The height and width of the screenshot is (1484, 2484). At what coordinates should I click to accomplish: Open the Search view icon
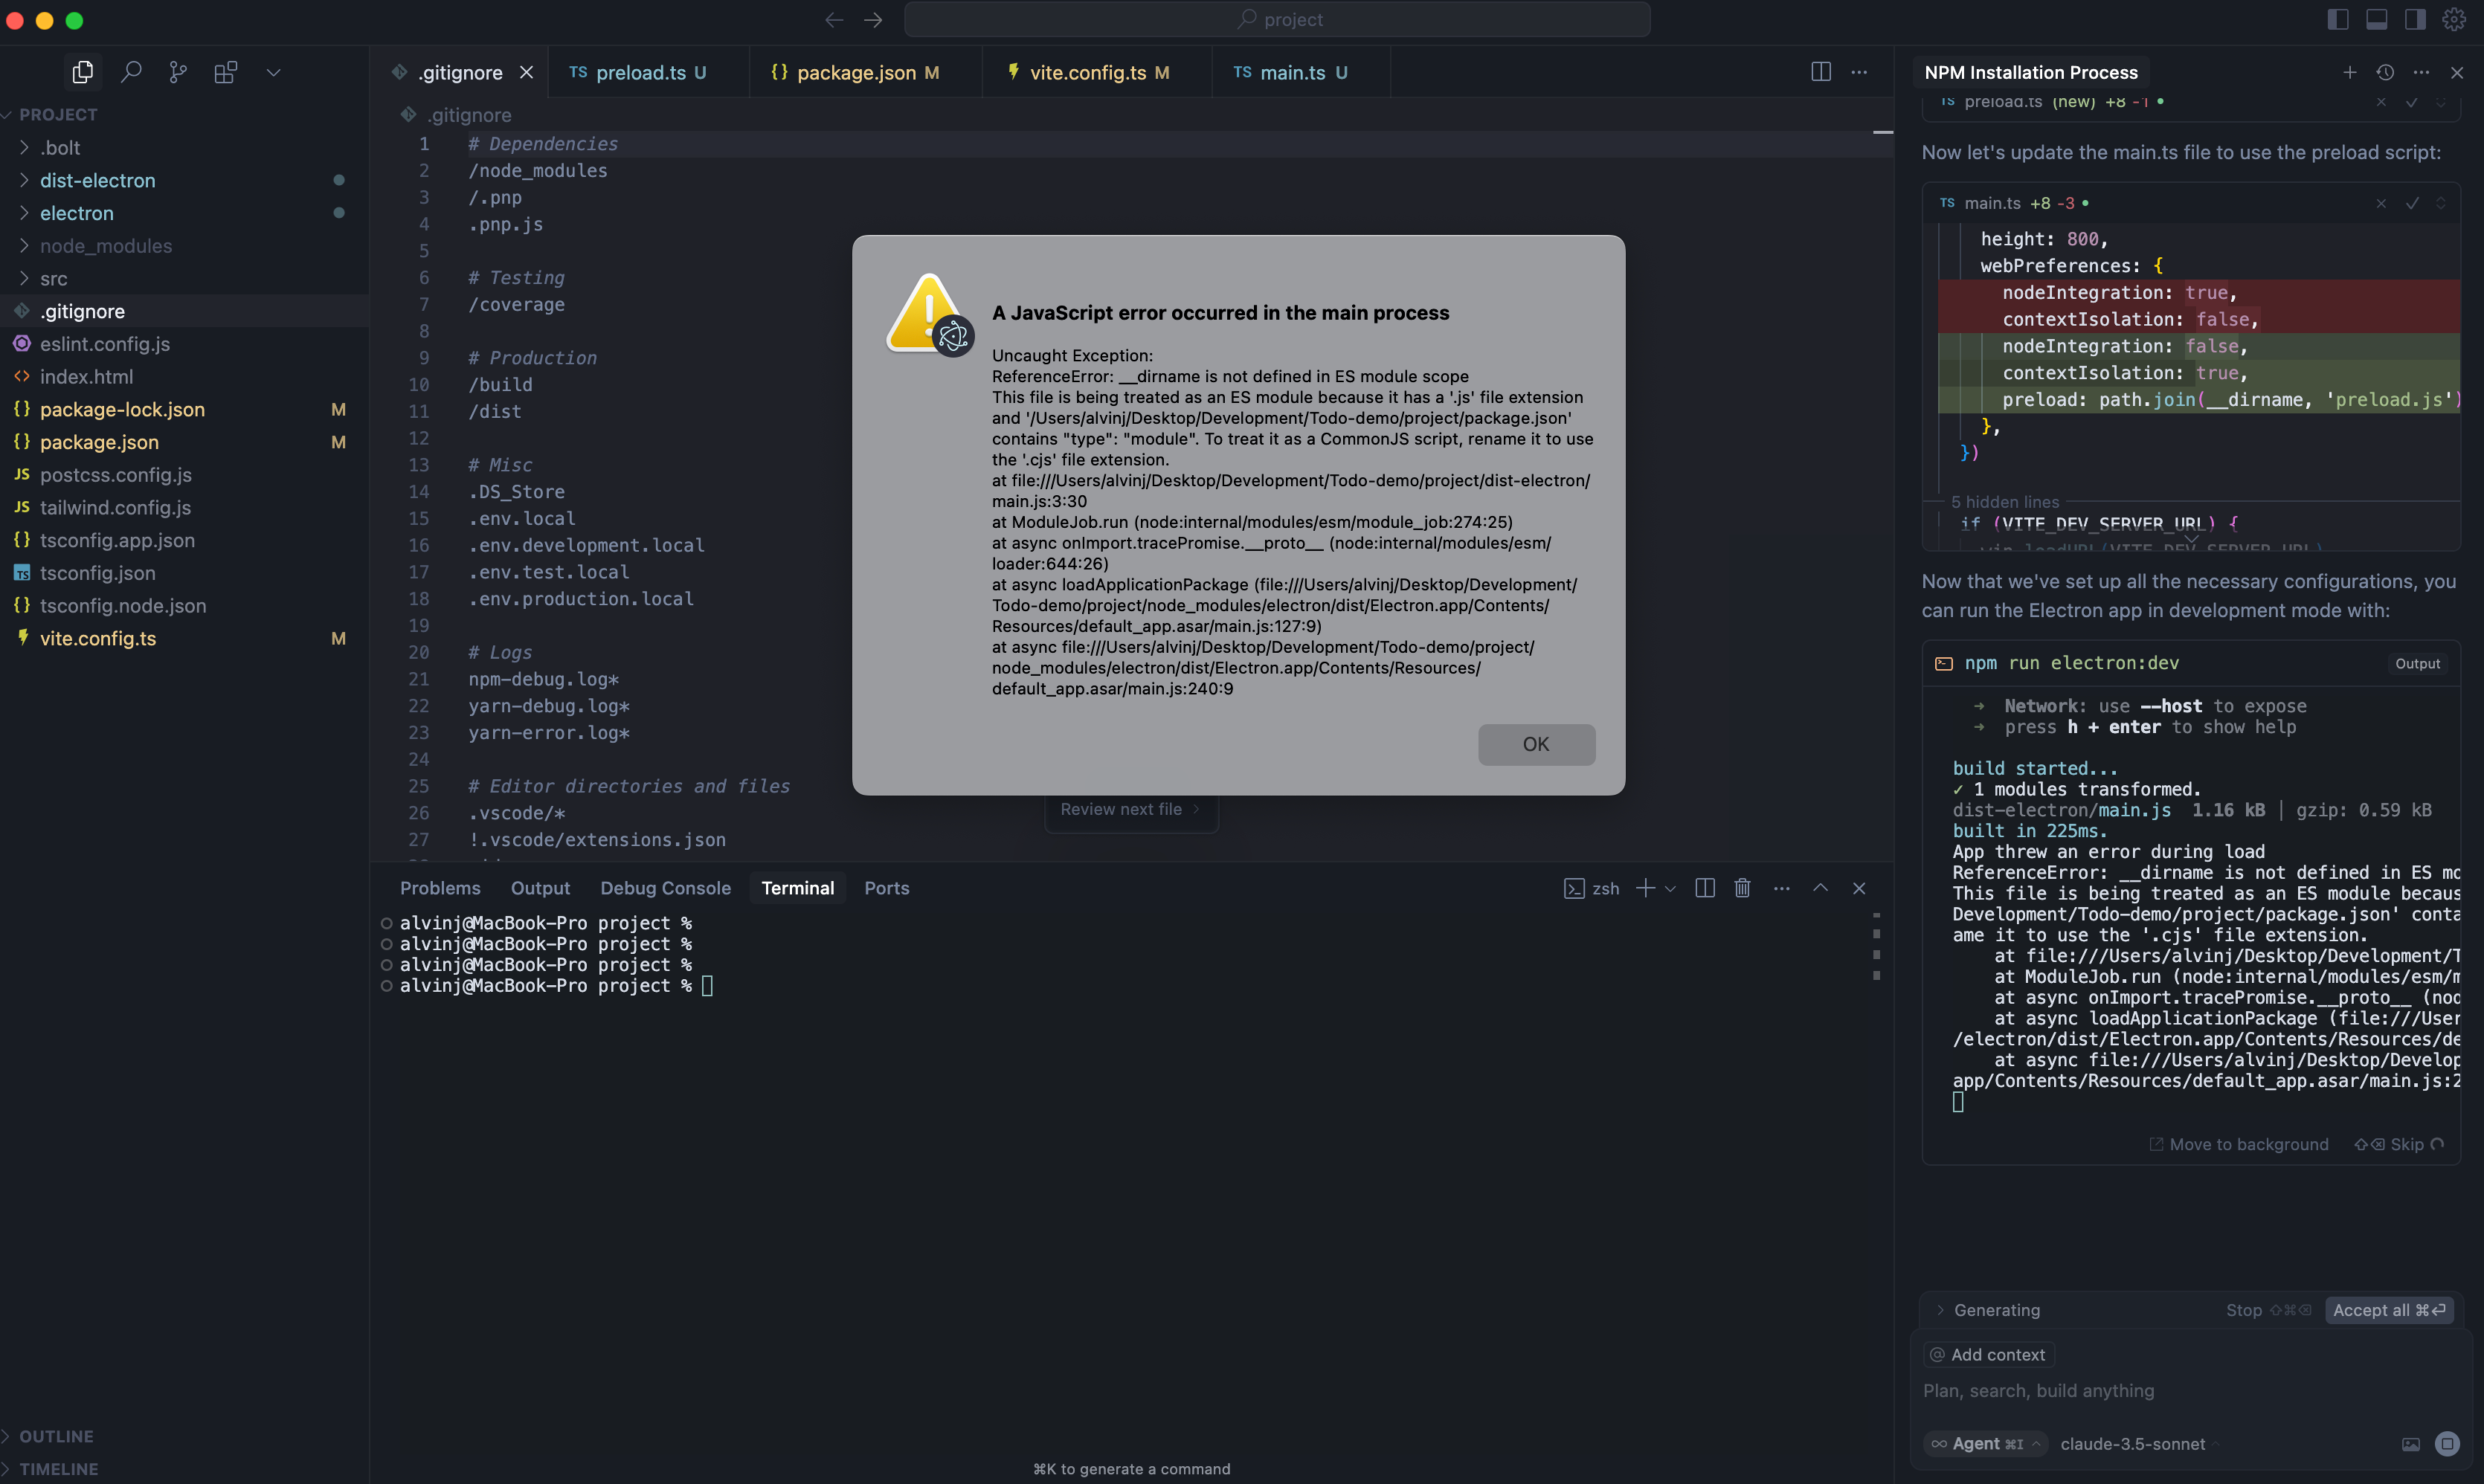pyautogui.click(x=131, y=72)
